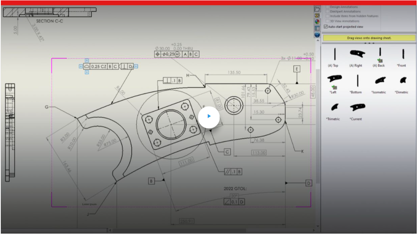Check Include items from hidden features

coord(327,16)
